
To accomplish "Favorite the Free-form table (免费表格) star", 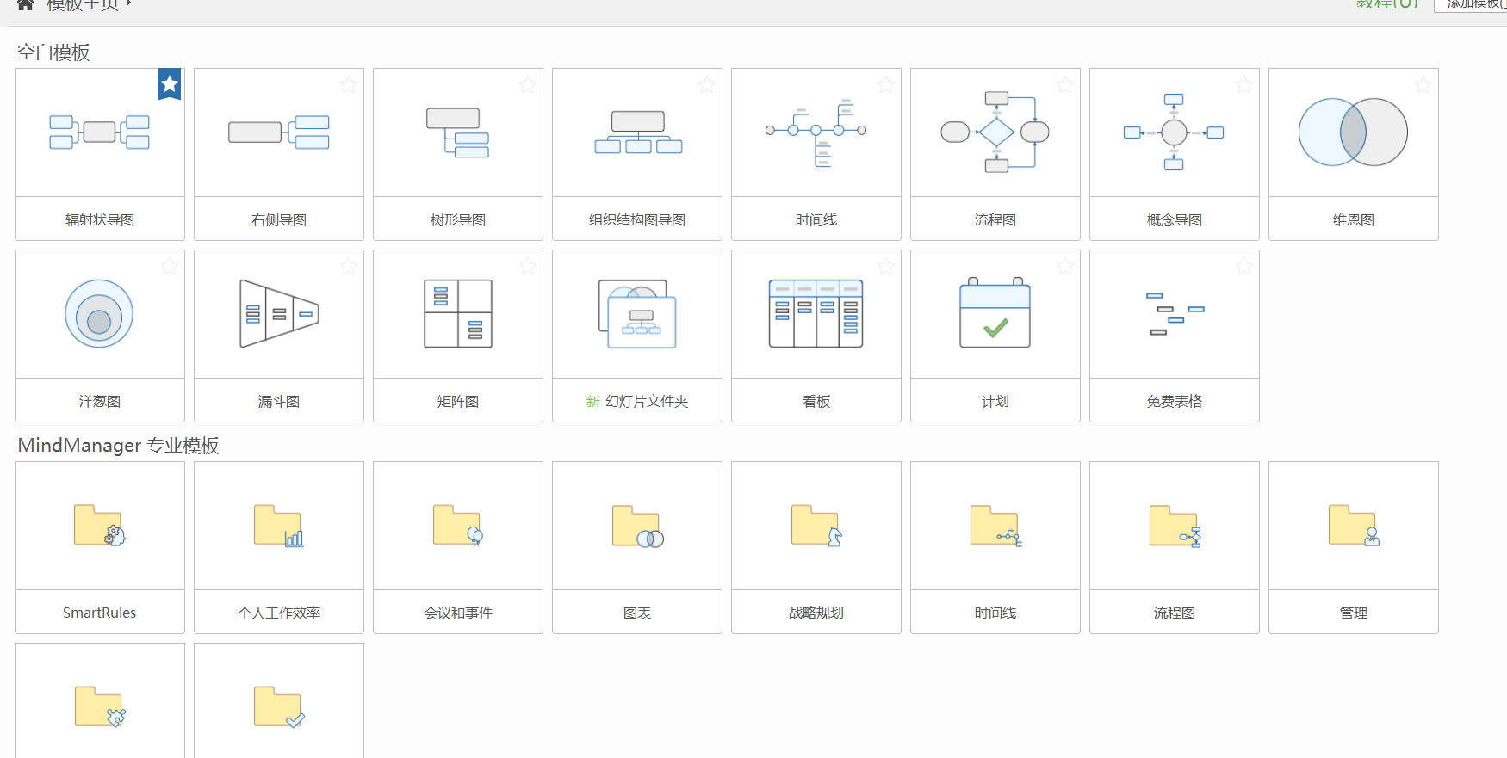I will [x=1244, y=266].
